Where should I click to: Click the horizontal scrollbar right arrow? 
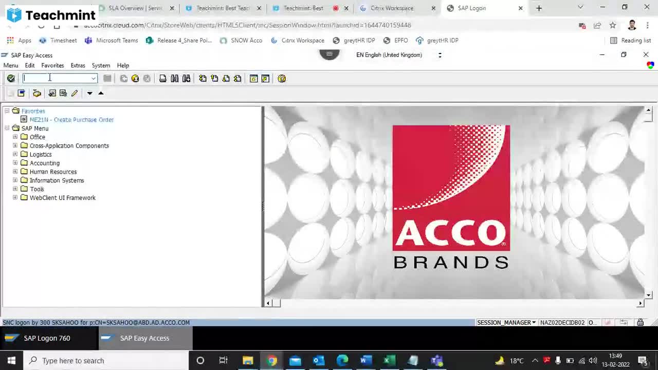[641, 303]
